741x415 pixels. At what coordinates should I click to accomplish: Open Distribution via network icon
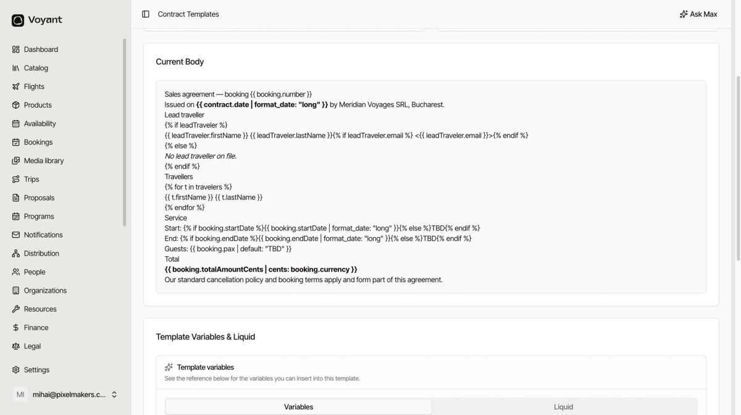pos(16,253)
